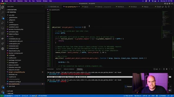Open the npm activity bar icon

[2, 48]
